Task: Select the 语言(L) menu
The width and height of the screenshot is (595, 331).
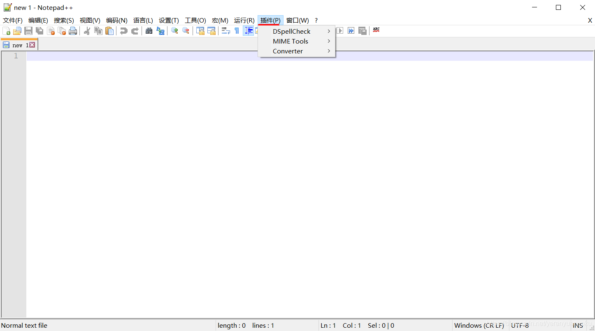Action: pyautogui.click(x=143, y=20)
